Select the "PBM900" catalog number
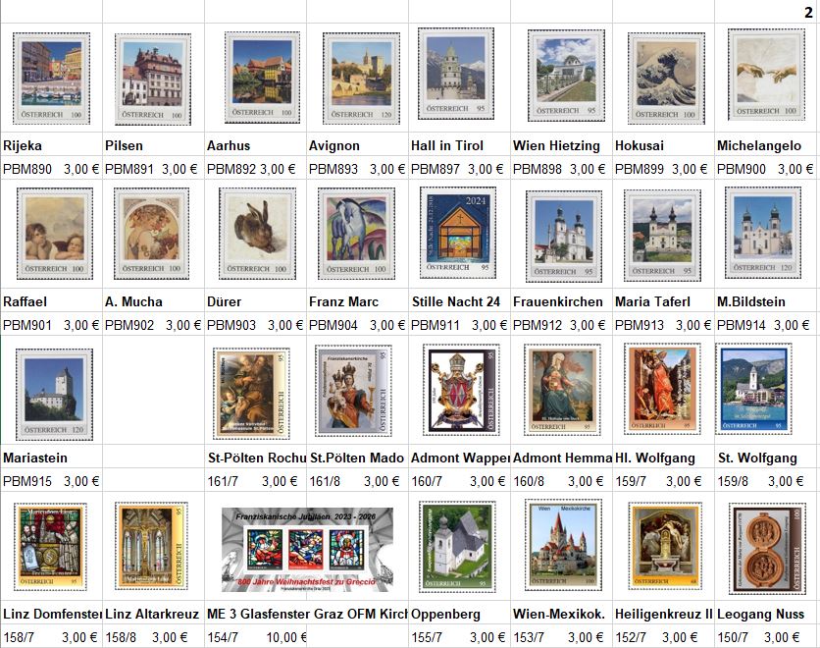 (741, 169)
